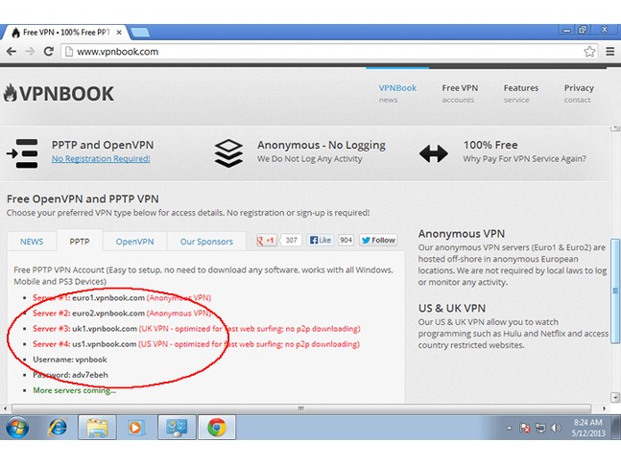Select the NEWS tab
Viewport: 621px width, 465px height.
pos(32,242)
